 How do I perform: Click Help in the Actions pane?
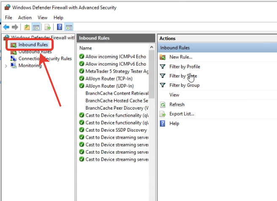(174, 124)
